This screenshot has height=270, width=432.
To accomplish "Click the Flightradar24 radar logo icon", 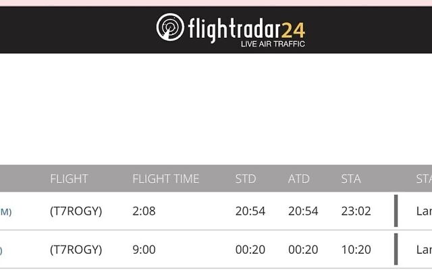I will point(170,27).
